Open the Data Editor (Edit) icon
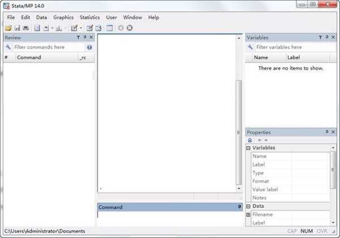This screenshot has height=238, width=340. 90,28
